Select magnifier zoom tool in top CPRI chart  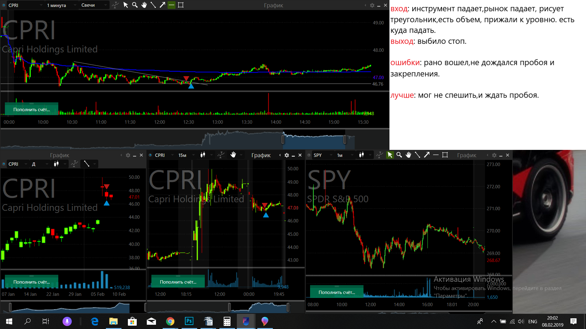coord(135,5)
